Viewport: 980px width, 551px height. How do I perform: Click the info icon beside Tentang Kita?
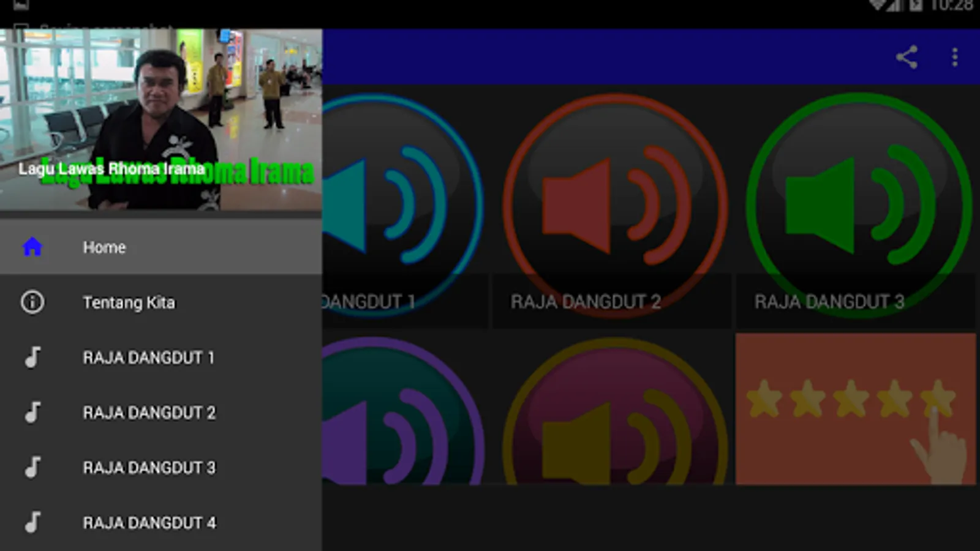pos(32,302)
